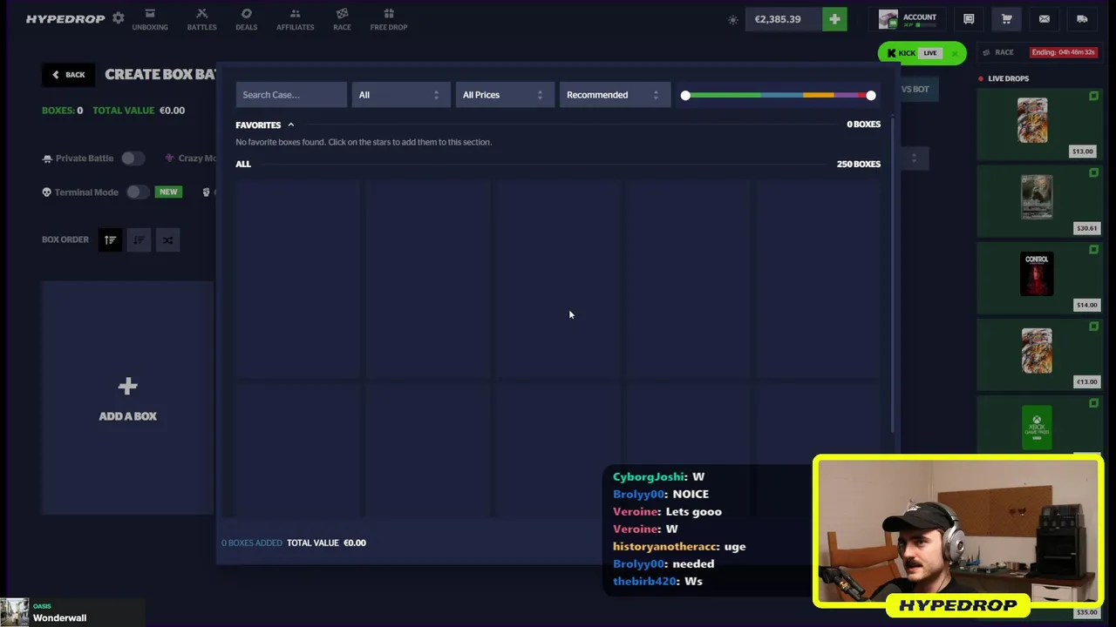The width and height of the screenshot is (1116, 627).
Task: Click the 250 BOXES count label
Action: click(859, 164)
